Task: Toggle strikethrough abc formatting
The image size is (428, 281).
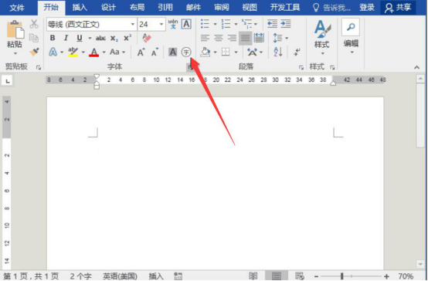Action: pyautogui.click(x=100, y=38)
